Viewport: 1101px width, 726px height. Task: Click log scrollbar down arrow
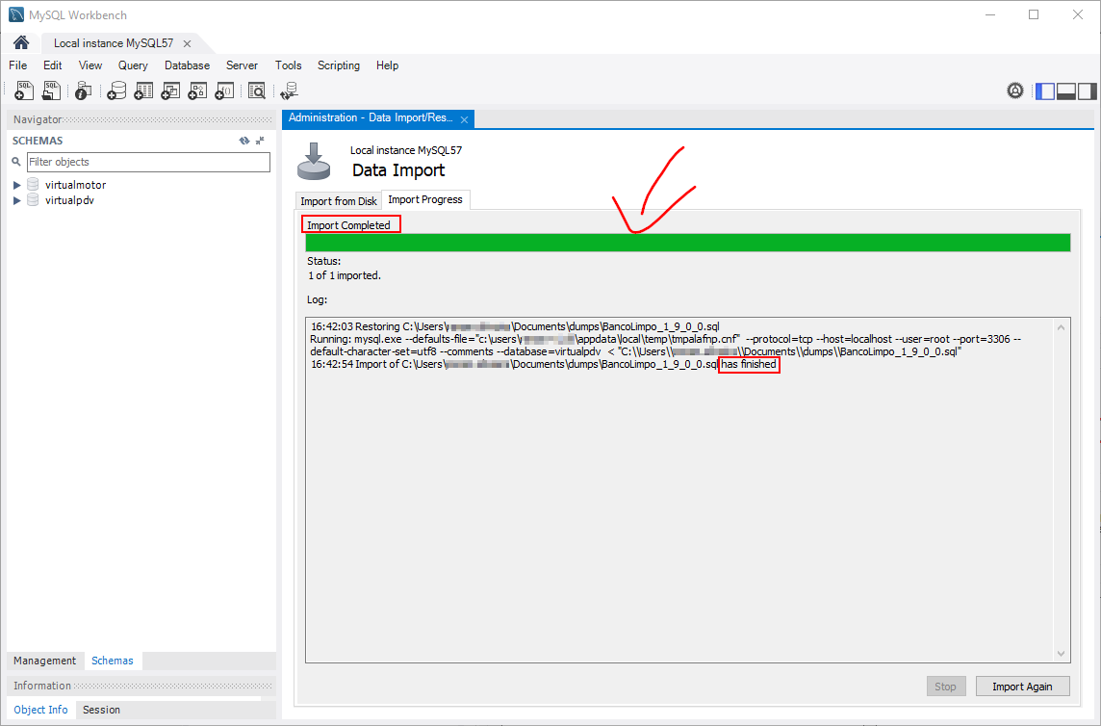[x=1061, y=654]
